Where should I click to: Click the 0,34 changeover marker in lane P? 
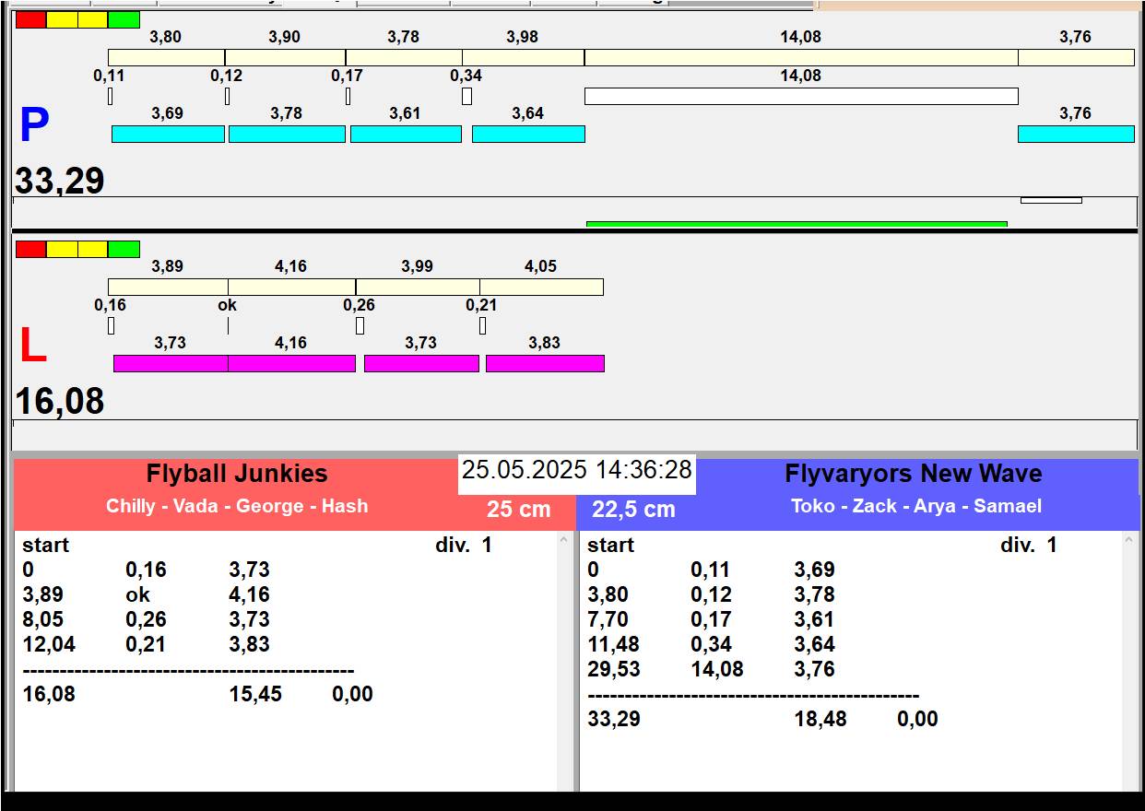pos(466,96)
